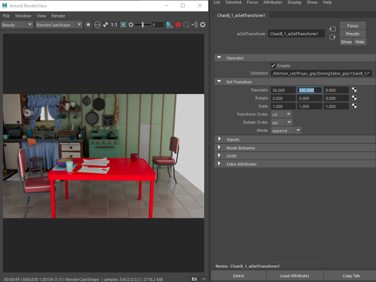Click the aiSetTransform node name field
This screenshot has width=376, height=282.
coord(296,34)
